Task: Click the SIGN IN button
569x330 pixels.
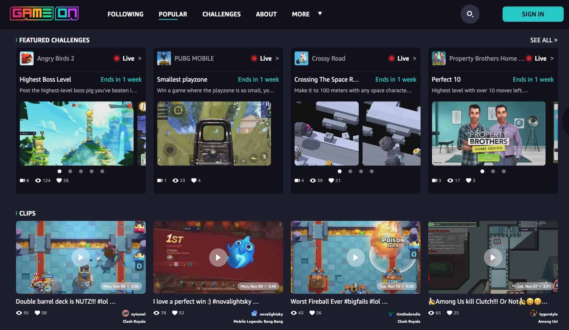Action: pos(533,14)
